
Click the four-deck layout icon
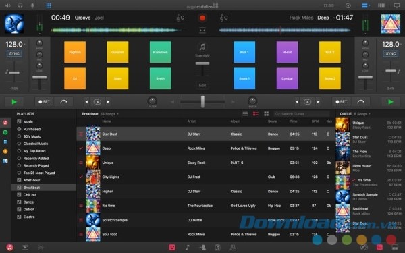point(381,5)
